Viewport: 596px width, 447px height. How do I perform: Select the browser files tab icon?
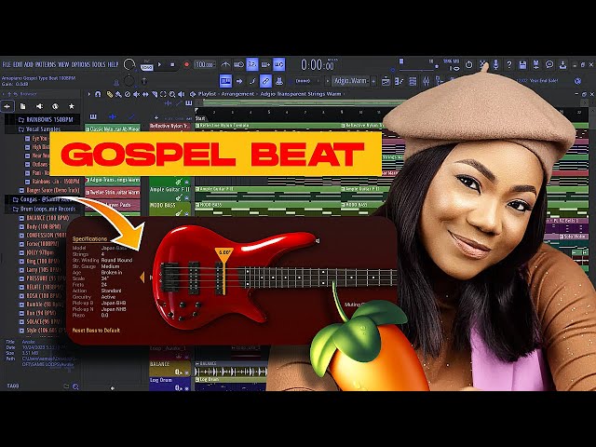tap(22, 106)
